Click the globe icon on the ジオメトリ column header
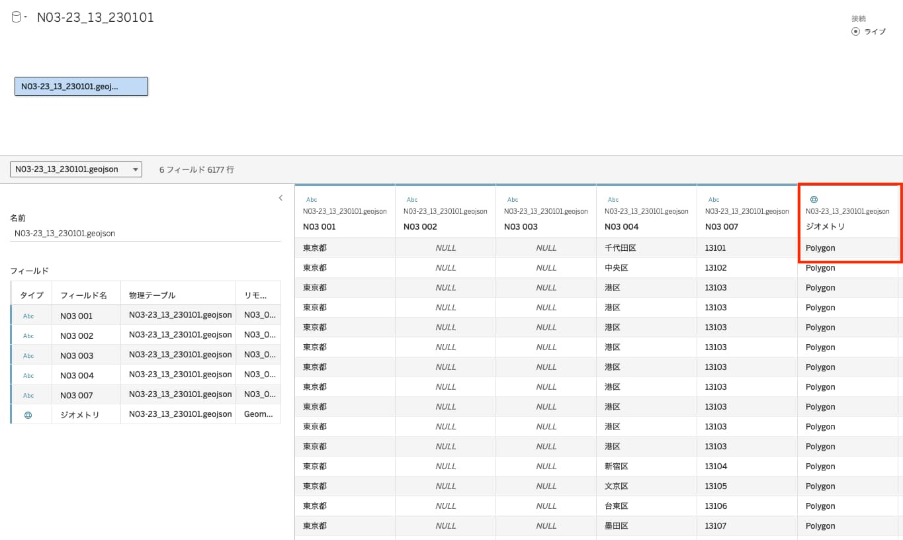Screen dimensions: 903x540 pos(813,199)
